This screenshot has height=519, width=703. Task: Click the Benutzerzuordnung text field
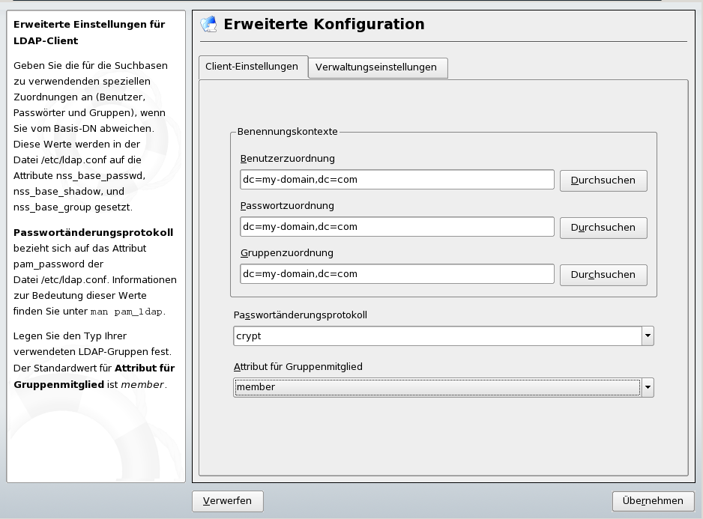point(397,180)
